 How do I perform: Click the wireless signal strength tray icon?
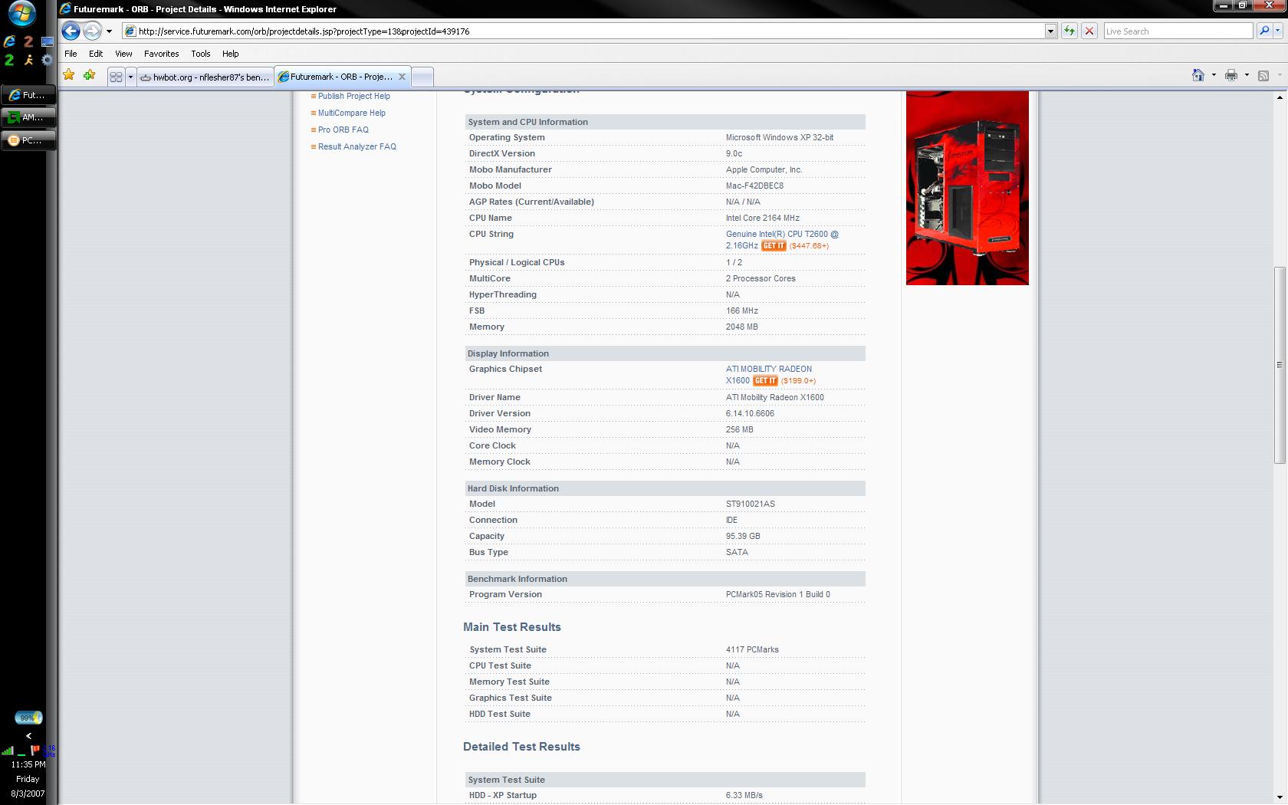tap(8, 750)
